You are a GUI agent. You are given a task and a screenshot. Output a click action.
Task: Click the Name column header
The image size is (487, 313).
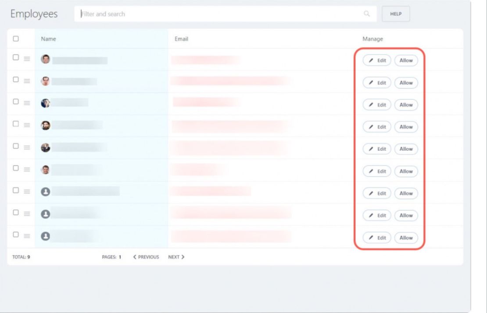click(48, 39)
